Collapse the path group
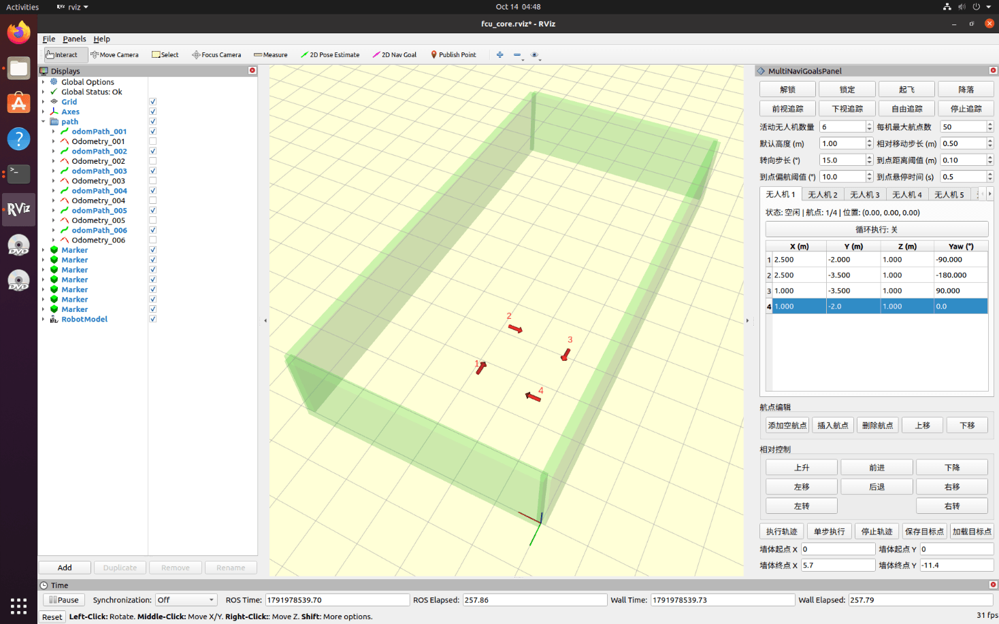 coord(44,122)
